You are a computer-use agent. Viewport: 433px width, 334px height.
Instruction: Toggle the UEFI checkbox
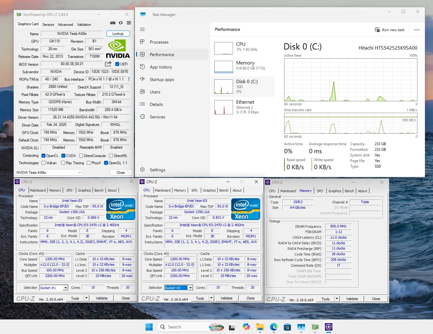tap(117, 64)
